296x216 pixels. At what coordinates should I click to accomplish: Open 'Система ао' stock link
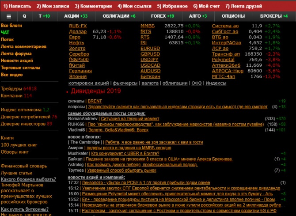(225, 26)
